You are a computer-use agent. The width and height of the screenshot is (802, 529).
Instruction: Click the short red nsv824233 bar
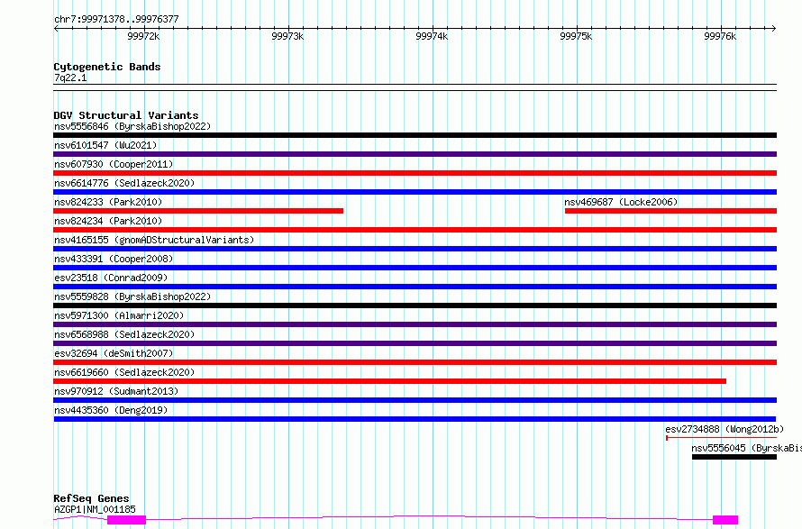(198, 211)
